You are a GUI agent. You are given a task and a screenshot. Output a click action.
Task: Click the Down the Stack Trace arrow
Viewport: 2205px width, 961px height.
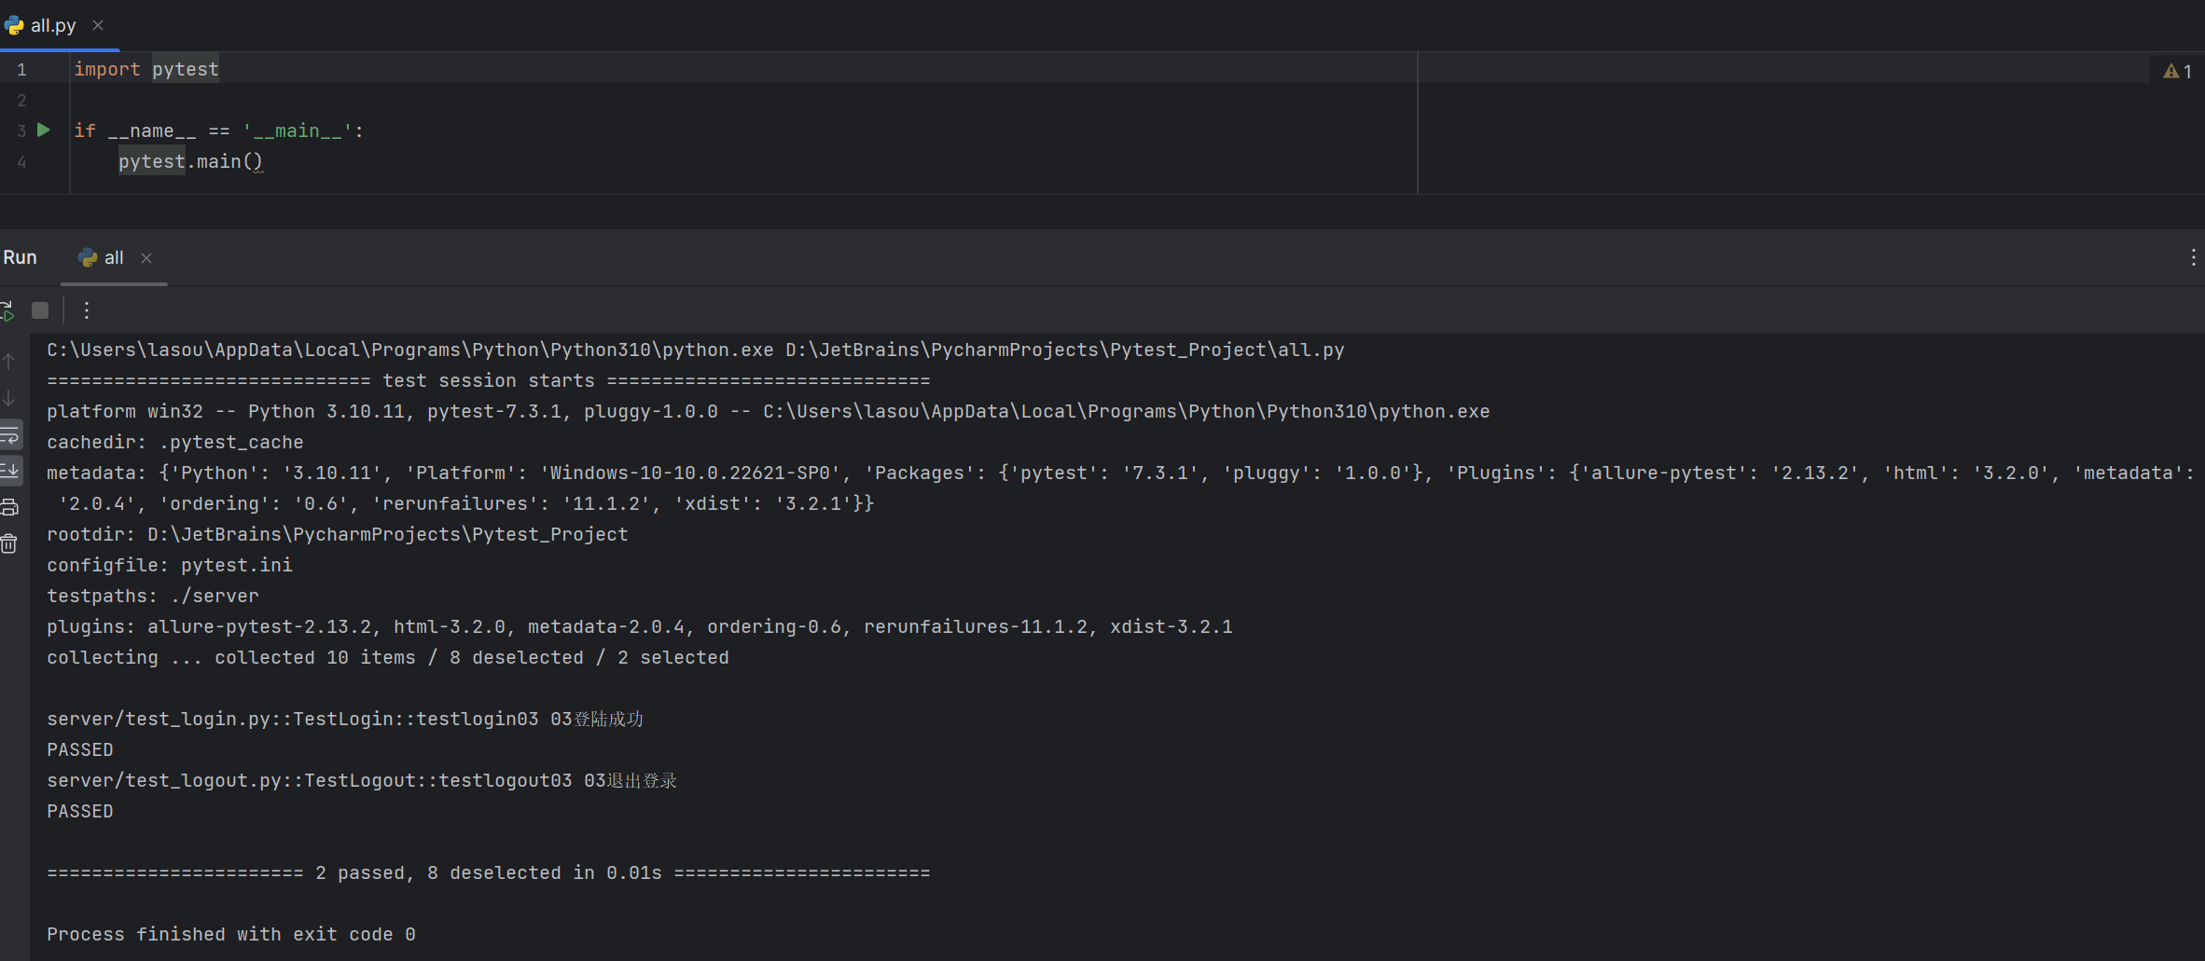[x=9, y=398]
